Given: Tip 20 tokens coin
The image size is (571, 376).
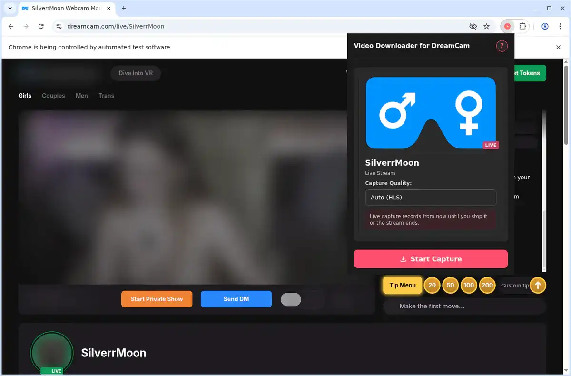Looking at the screenshot, I should 432,285.
